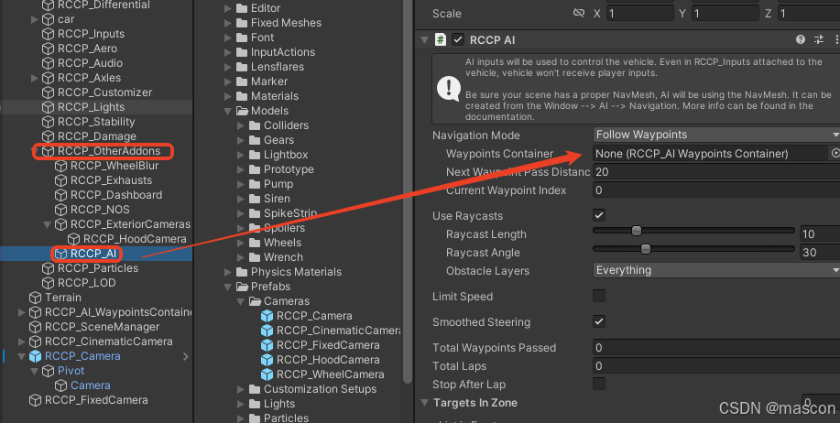Open the RCCP_Camera prefab via its arrow
This screenshot has height=423, width=840.
[186, 356]
